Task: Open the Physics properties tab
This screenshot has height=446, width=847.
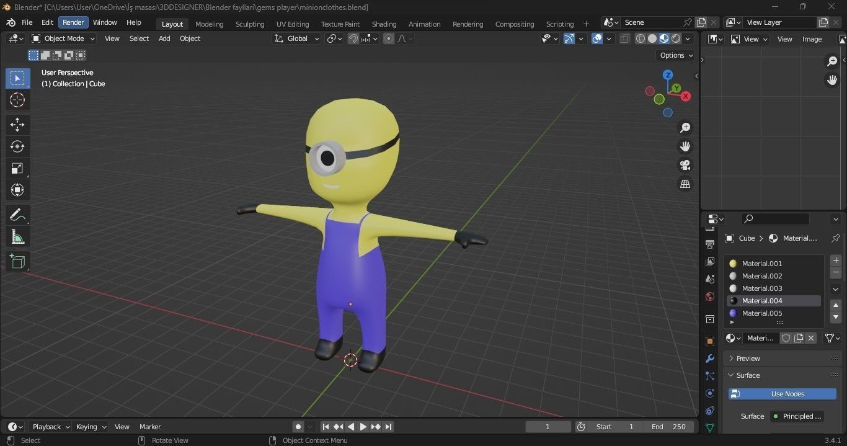Action: click(710, 393)
